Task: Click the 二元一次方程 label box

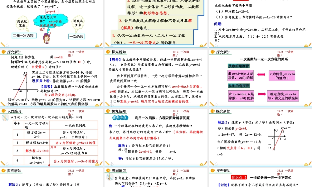Action: [23, 36]
